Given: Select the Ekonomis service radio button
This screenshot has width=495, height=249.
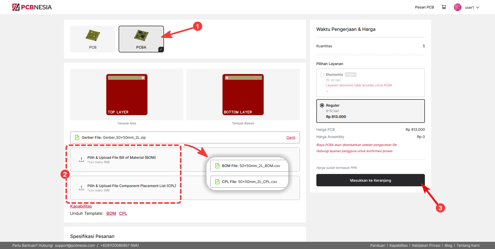Looking at the screenshot, I should click(322, 75).
